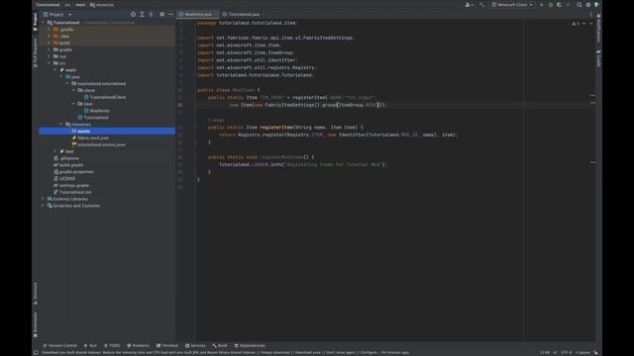Click the Debug bug icon
The width and height of the screenshot is (634, 356).
click(x=551, y=5)
